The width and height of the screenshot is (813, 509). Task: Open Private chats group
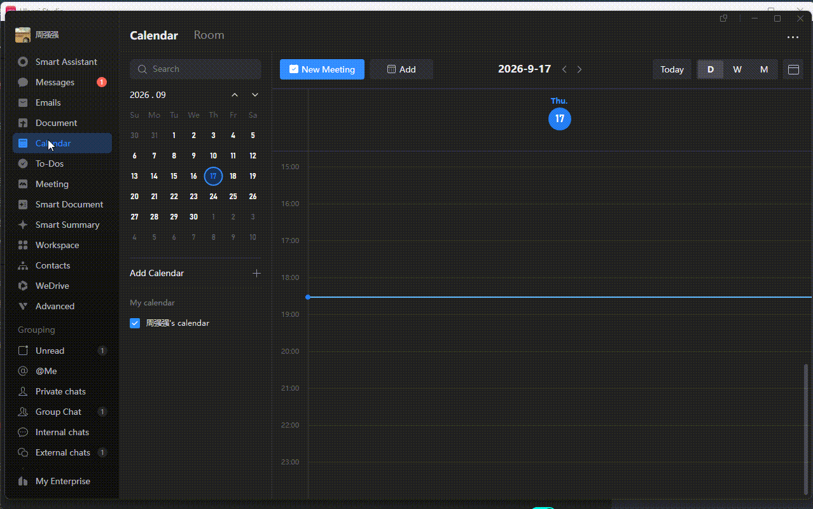point(62,391)
